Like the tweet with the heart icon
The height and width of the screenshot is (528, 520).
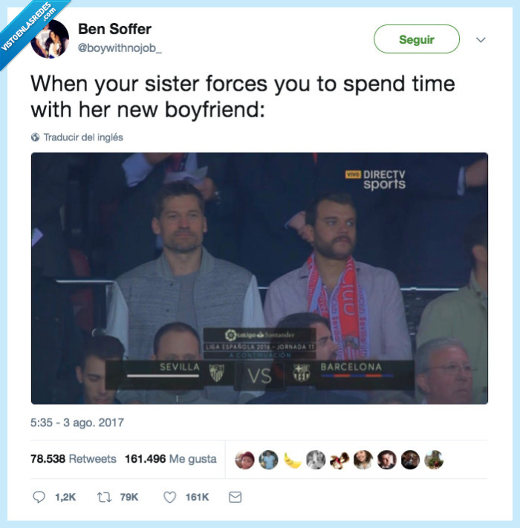(169, 497)
